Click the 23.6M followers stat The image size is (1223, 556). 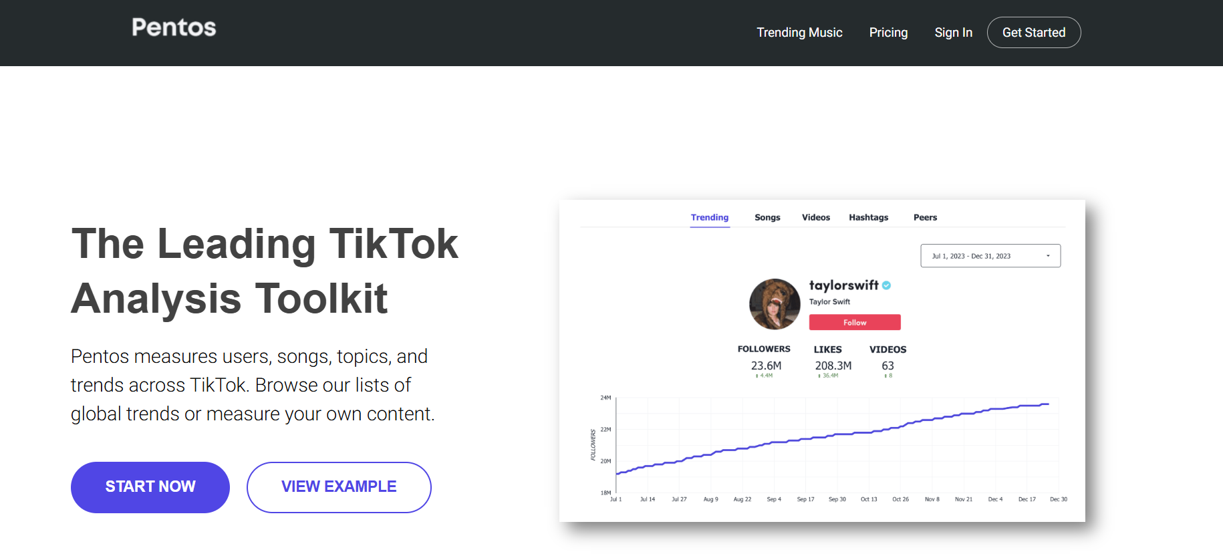pos(766,366)
